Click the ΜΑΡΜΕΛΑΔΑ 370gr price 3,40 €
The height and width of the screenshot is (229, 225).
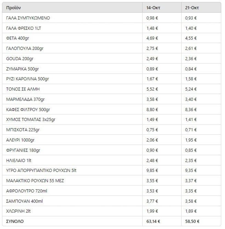(191, 99)
